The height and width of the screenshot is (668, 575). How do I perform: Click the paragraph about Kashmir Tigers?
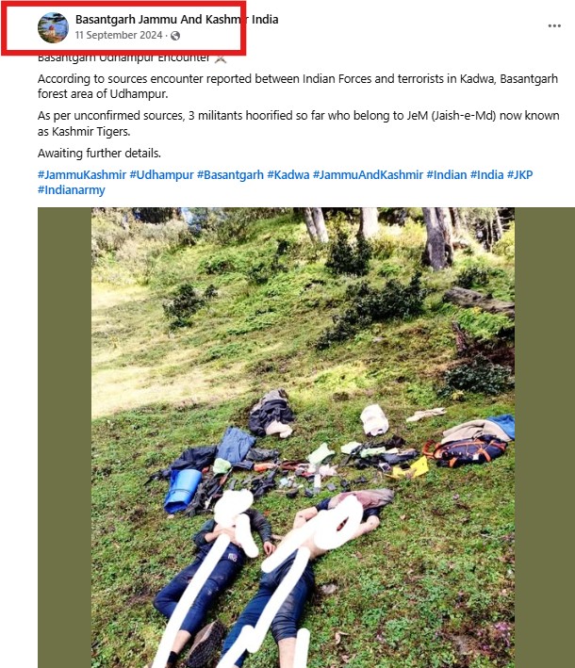[x=299, y=123]
